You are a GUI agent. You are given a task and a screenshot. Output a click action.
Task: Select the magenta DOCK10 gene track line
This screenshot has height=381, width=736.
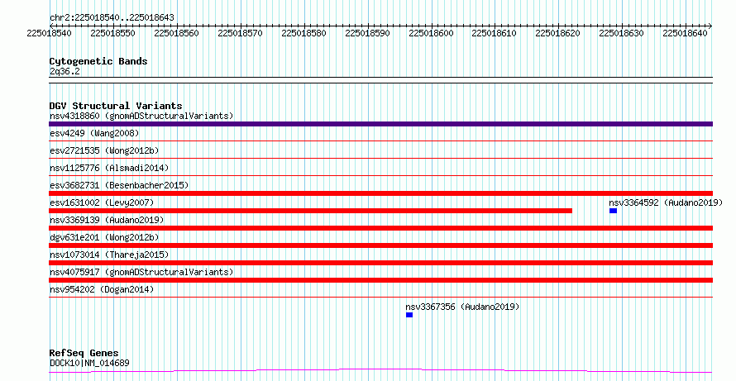coord(380,371)
